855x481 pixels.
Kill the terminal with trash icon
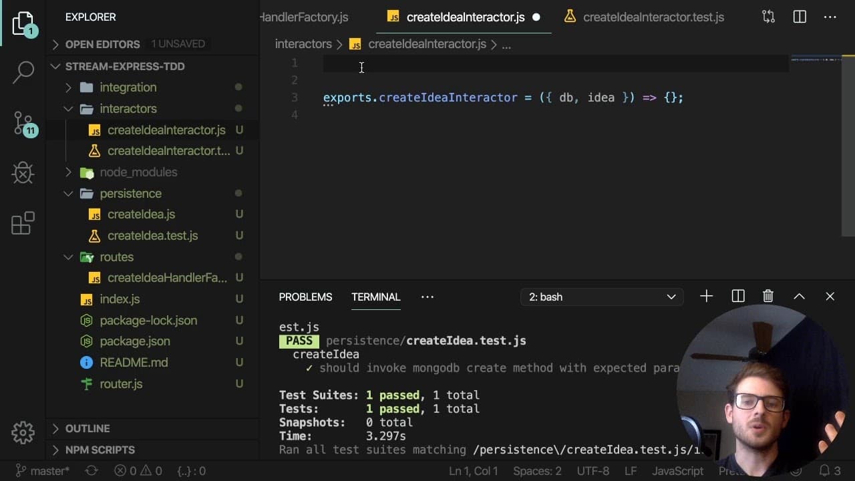(x=768, y=297)
